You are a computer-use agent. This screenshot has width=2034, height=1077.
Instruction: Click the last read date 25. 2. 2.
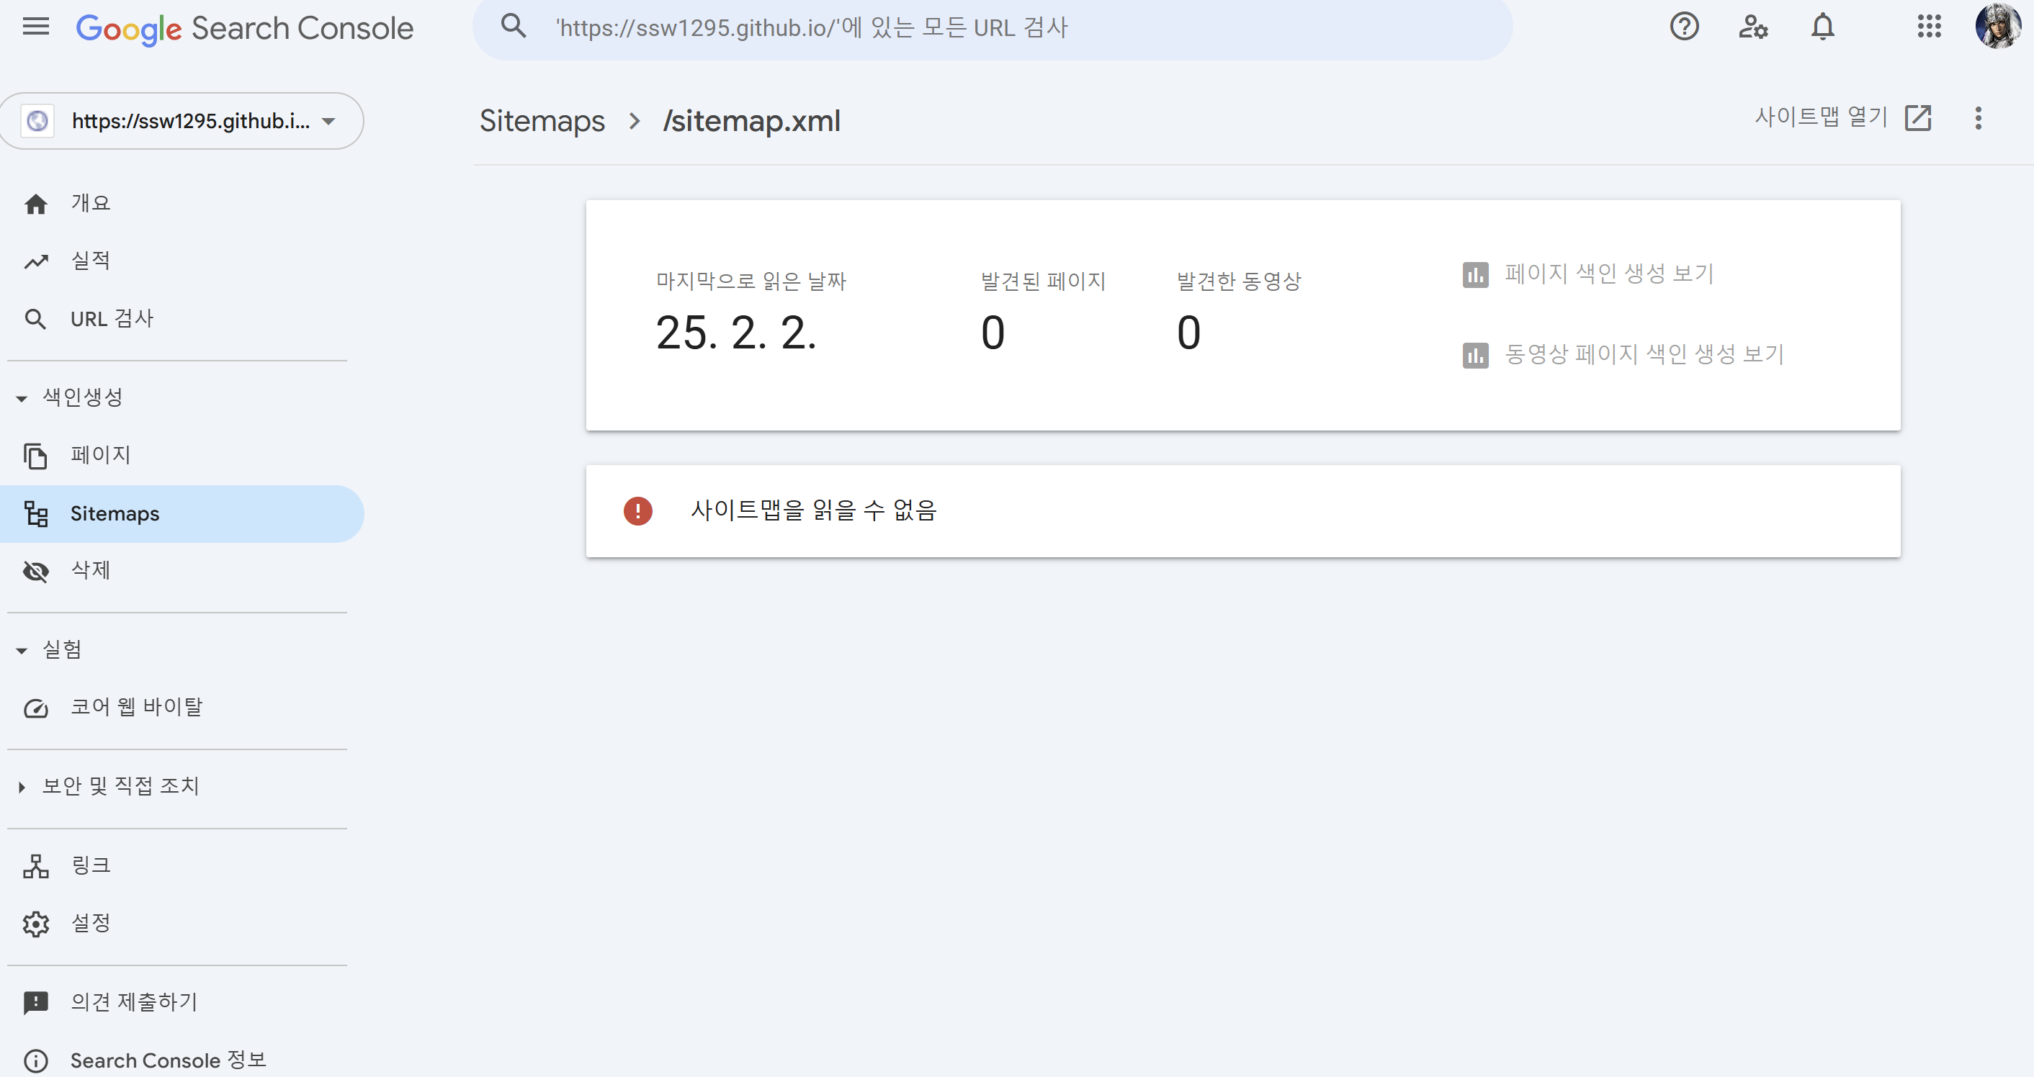735,333
